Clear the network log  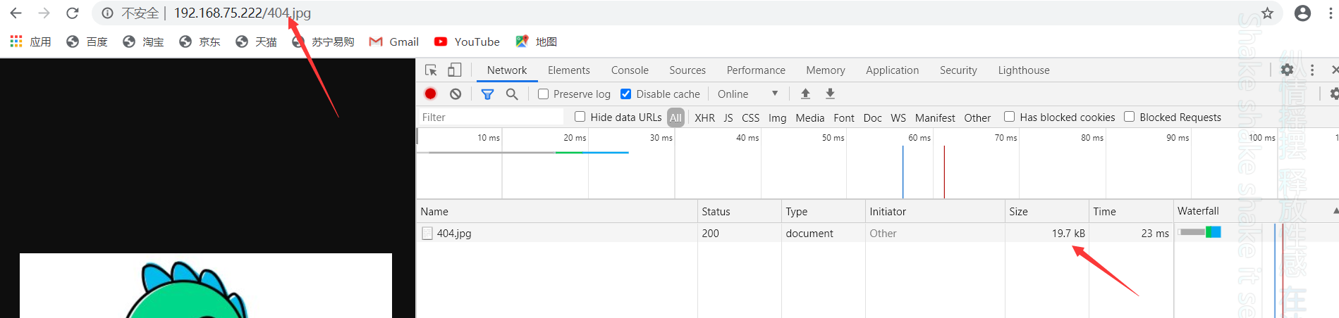[x=455, y=94]
